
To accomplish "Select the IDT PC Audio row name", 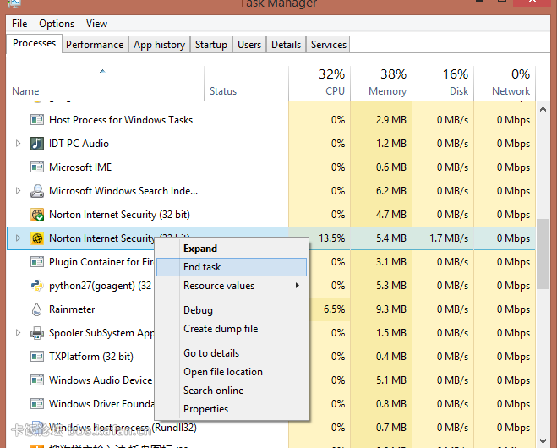I will [x=79, y=144].
